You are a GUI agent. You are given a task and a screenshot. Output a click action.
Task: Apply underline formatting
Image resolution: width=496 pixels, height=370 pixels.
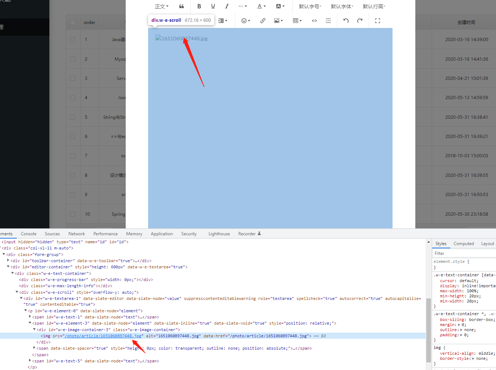point(213,6)
